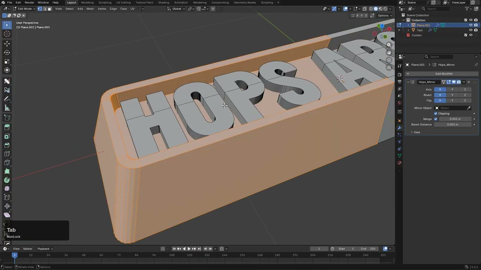Screen dimensions: 481x270
Task: Open the Playback dropdown in timeline
Action: coord(45,249)
